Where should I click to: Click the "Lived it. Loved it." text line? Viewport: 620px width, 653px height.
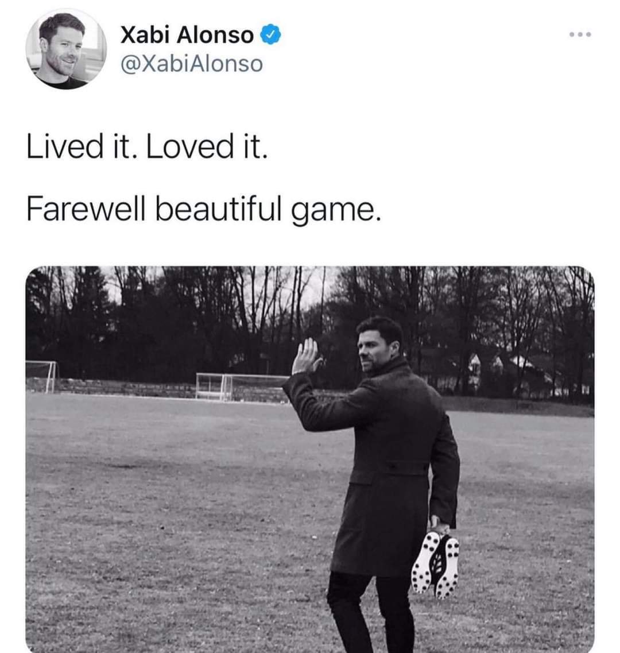pyautogui.click(x=147, y=146)
